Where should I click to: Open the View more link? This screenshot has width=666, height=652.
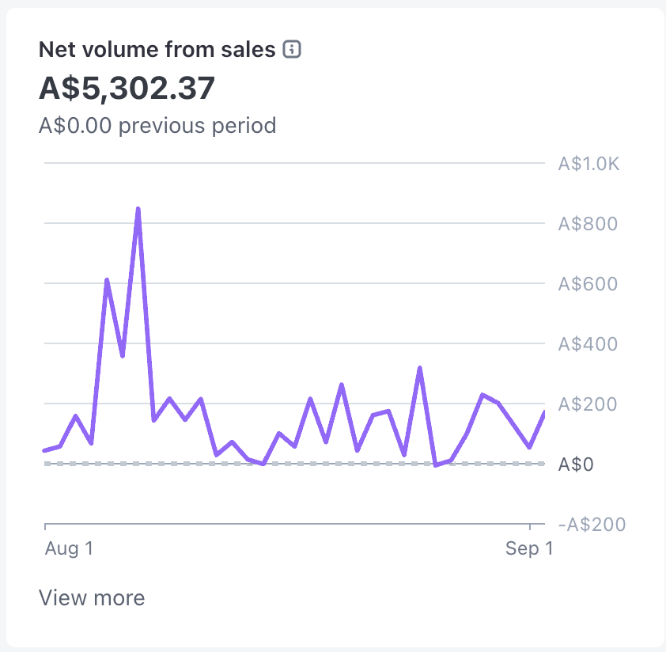92,597
